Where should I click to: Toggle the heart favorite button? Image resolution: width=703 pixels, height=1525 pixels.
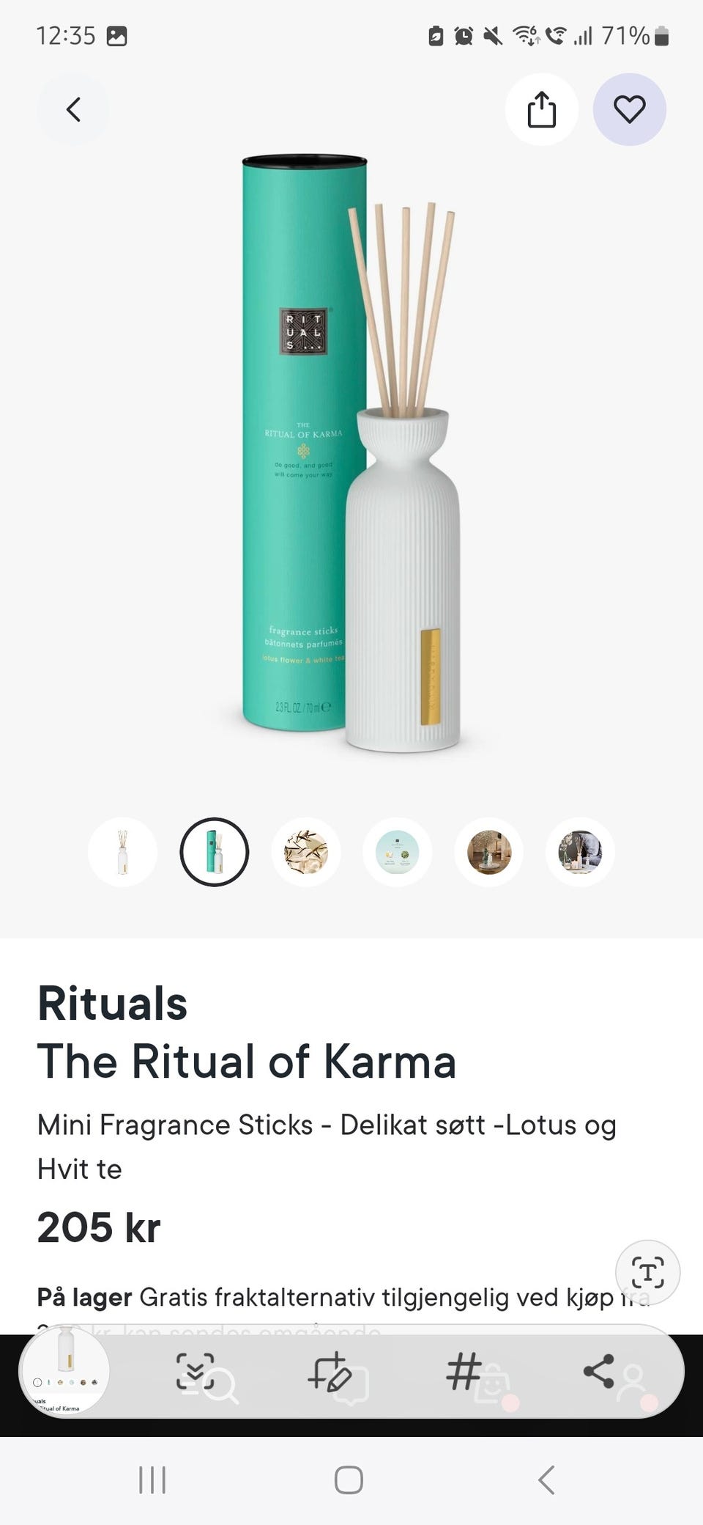click(x=630, y=110)
